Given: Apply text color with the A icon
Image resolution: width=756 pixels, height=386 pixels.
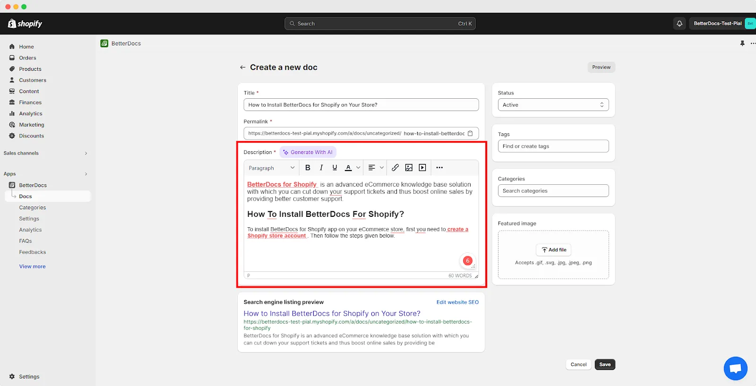Looking at the screenshot, I should pyautogui.click(x=348, y=168).
